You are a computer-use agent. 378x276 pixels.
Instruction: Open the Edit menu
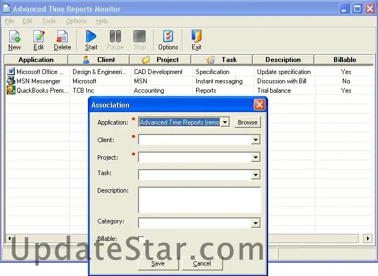(27, 21)
